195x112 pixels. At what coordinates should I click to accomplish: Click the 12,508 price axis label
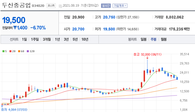184,91
